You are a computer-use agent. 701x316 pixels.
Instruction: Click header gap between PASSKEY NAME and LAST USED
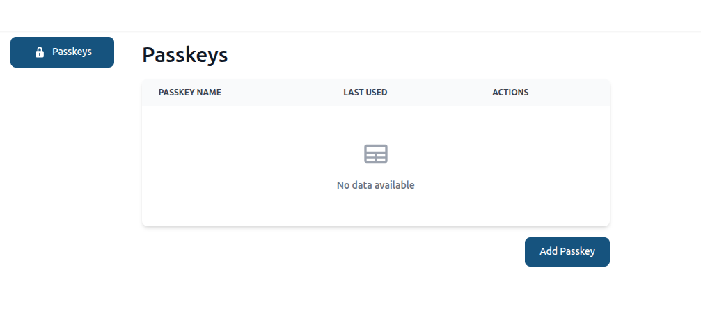[282, 93]
